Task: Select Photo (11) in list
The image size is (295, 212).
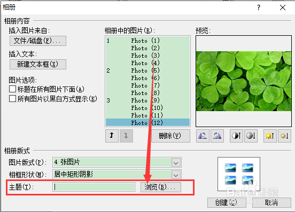Action: coord(147,115)
